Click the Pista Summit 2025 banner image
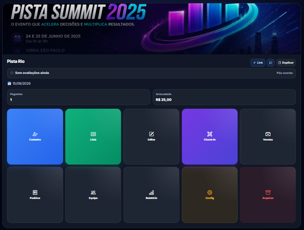304x230 pixels. (x=152, y=29)
